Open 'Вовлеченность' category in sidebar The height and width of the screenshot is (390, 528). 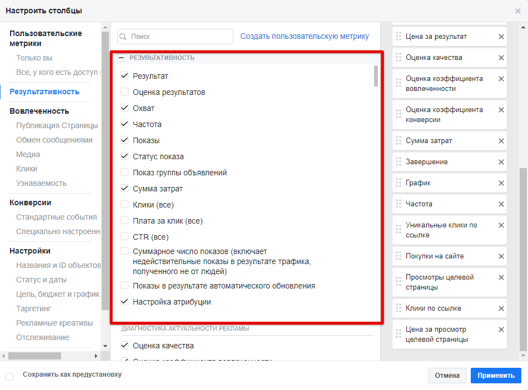(x=39, y=111)
